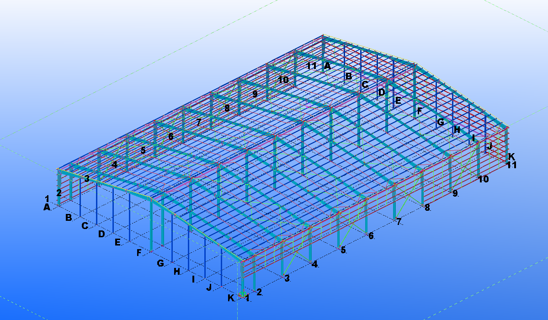Pick axis label 6 along the K-side wall

coord(371,236)
